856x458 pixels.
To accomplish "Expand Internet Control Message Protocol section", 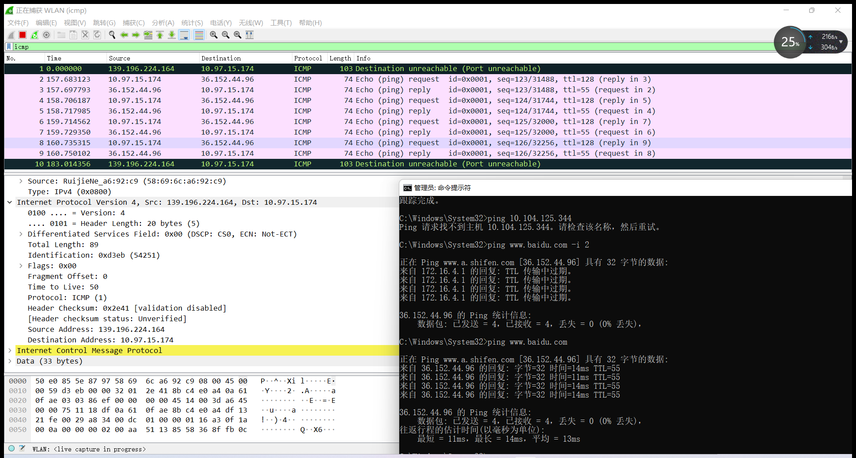I will [10, 350].
